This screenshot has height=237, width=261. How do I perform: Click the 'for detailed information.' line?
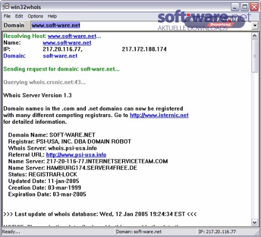pos(35,122)
